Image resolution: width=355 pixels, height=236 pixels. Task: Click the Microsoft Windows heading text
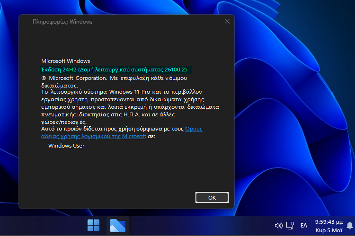tap(66, 61)
